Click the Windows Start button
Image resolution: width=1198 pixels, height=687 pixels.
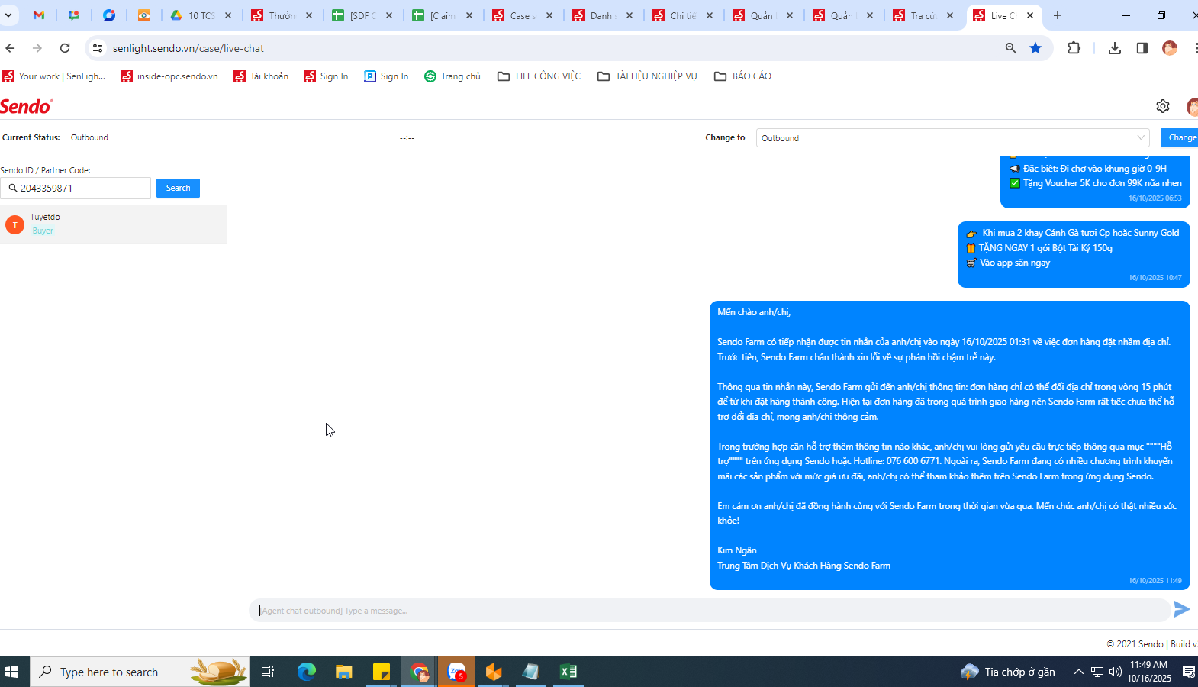pos(11,672)
